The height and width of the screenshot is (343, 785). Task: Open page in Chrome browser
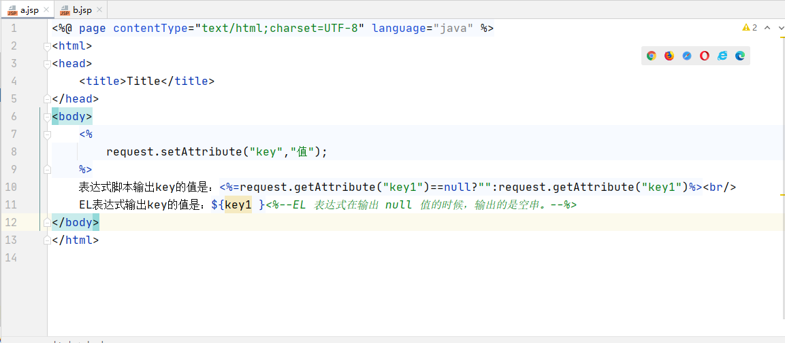pyautogui.click(x=652, y=56)
